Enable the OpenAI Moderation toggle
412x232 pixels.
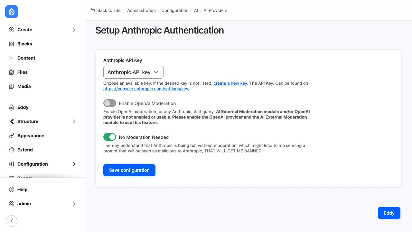point(110,103)
